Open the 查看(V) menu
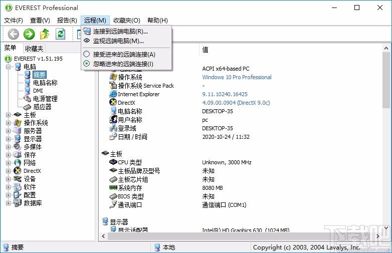Viewport: 392px width, 253px height. click(x=40, y=20)
